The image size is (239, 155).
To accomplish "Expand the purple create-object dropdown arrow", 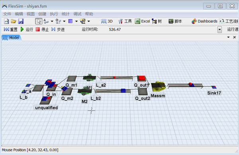I will 76,21.
